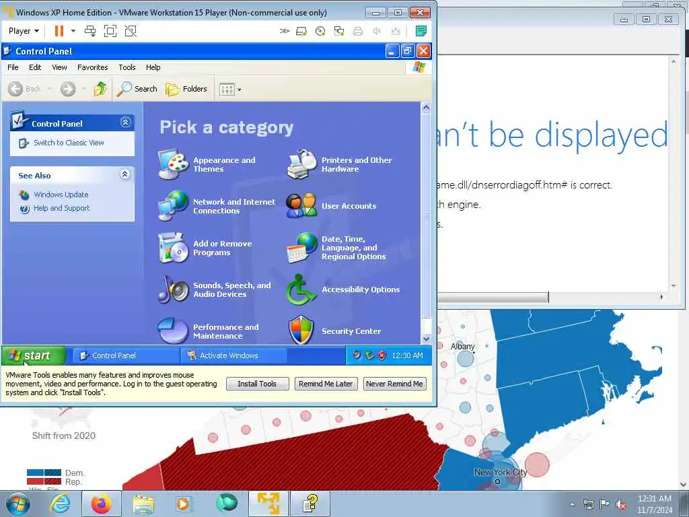Click the Action Center flag tray icon
The height and width of the screenshot is (517, 689).
[605, 504]
